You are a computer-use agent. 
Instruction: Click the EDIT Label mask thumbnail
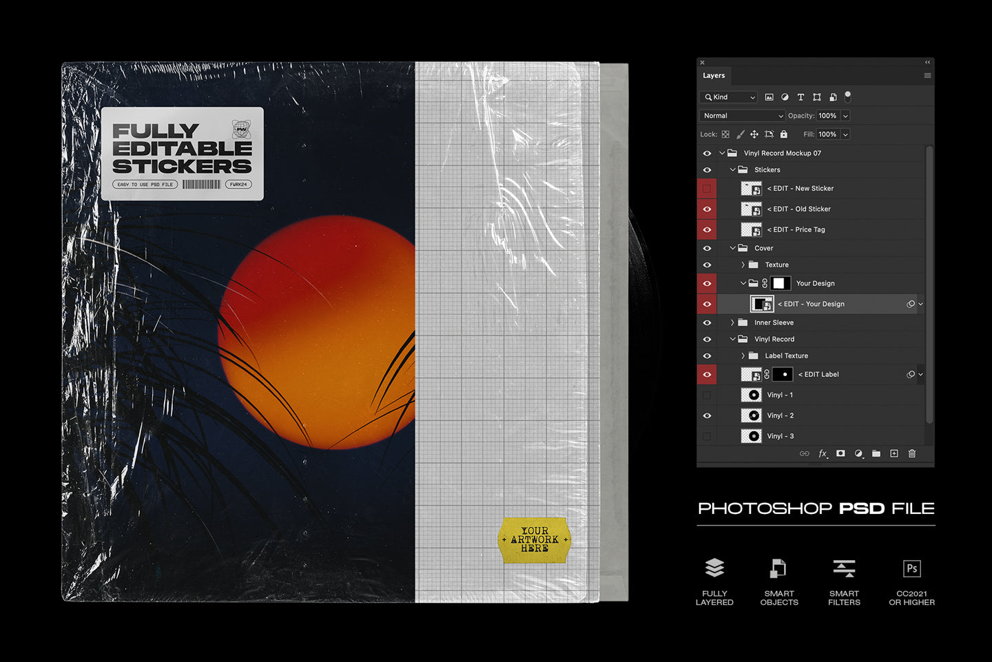(x=783, y=374)
